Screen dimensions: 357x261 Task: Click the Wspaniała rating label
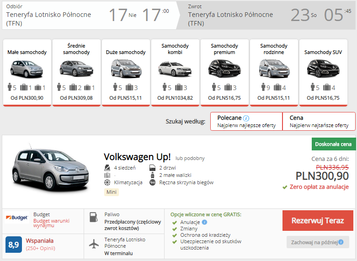tap(40, 241)
